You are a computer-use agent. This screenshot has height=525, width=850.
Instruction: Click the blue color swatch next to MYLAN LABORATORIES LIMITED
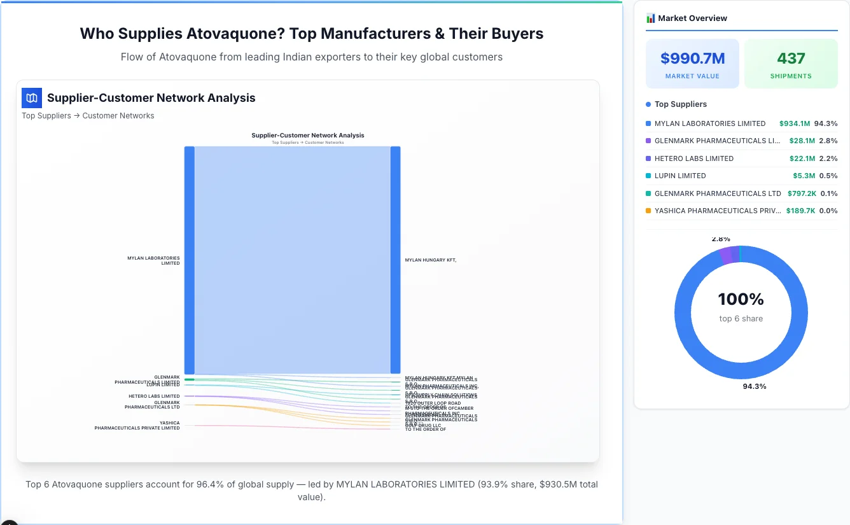pos(650,123)
